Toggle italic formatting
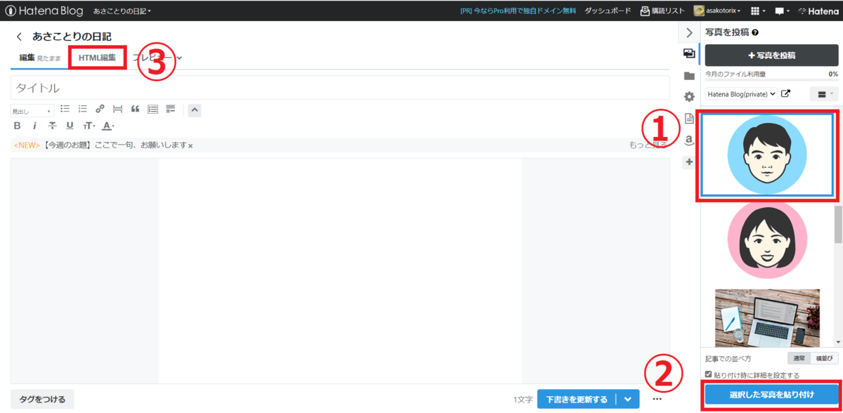Image resolution: width=843 pixels, height=413 pixels. 34,126
